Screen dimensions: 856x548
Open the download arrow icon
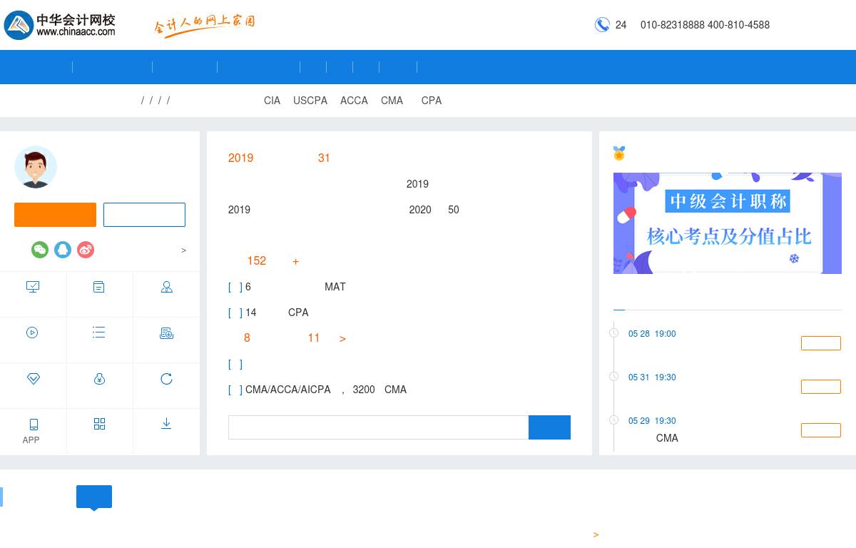[166, 424]
